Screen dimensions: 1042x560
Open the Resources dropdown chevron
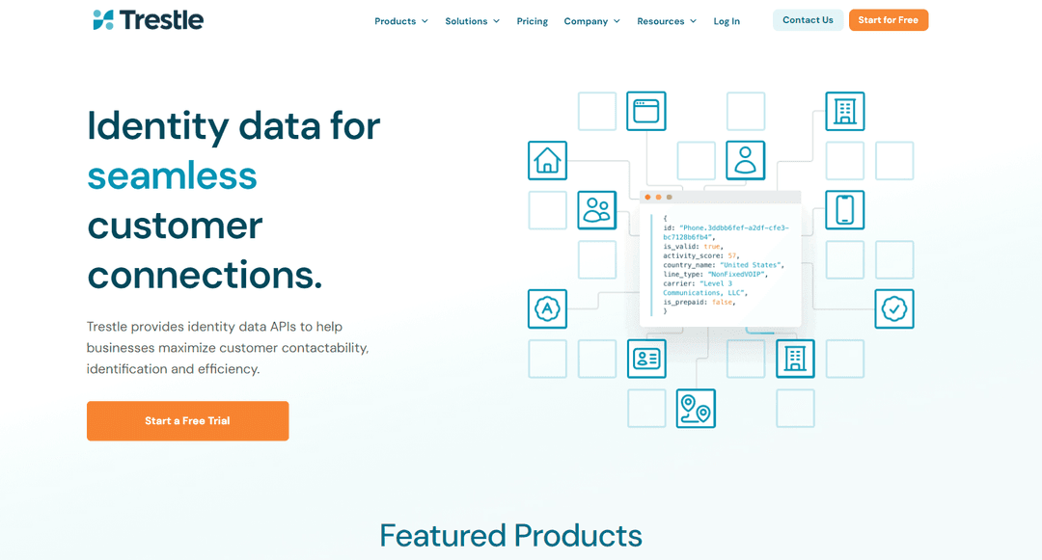click(693, 21)
